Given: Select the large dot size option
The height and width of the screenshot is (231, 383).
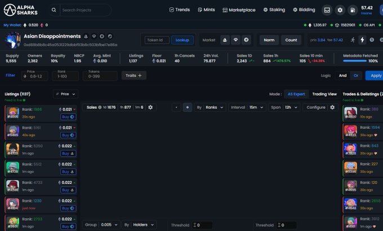Looking at the screenshot, I should coord(188,107).
